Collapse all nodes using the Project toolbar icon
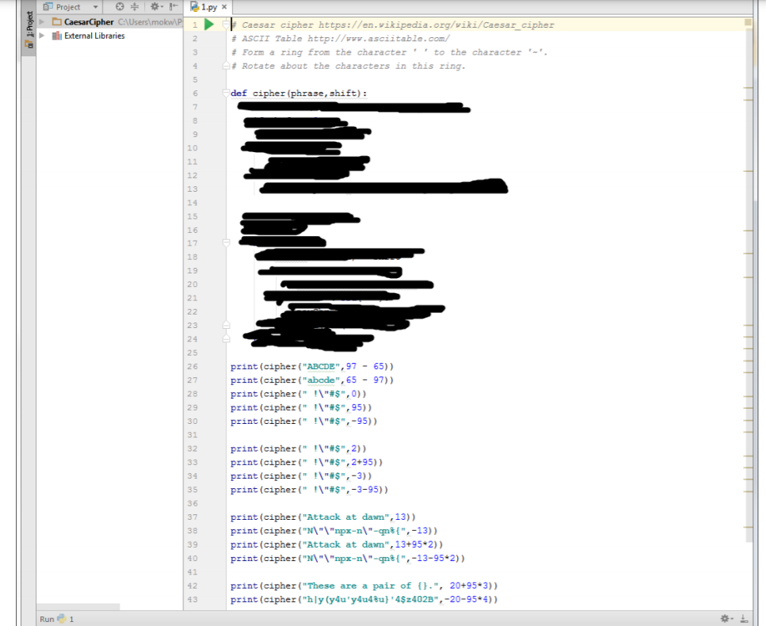Viewport: 766px width, 626px height. 134,6
